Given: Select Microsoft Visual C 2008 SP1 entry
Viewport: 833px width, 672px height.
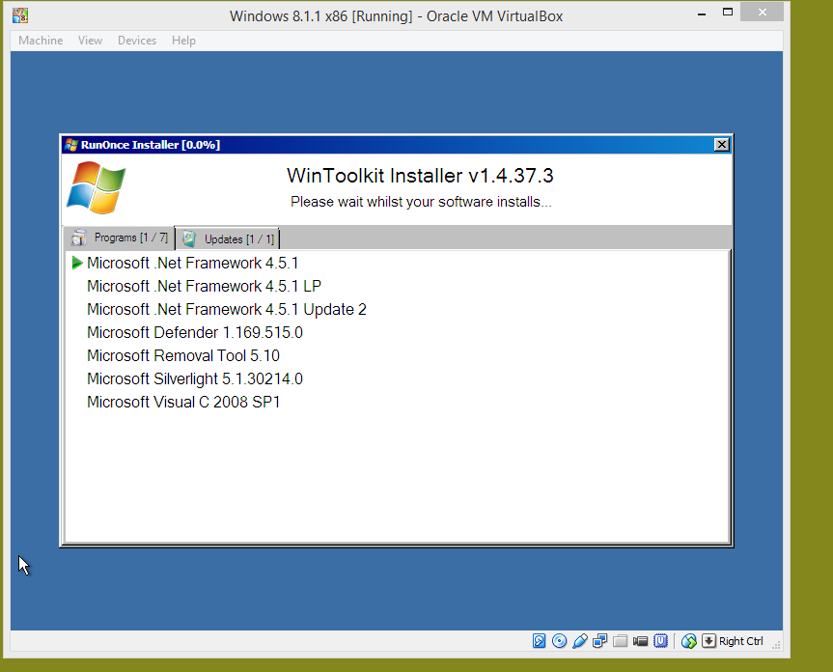Looking at the screenshot, I should pyautogui.click(x=183, y=402).
